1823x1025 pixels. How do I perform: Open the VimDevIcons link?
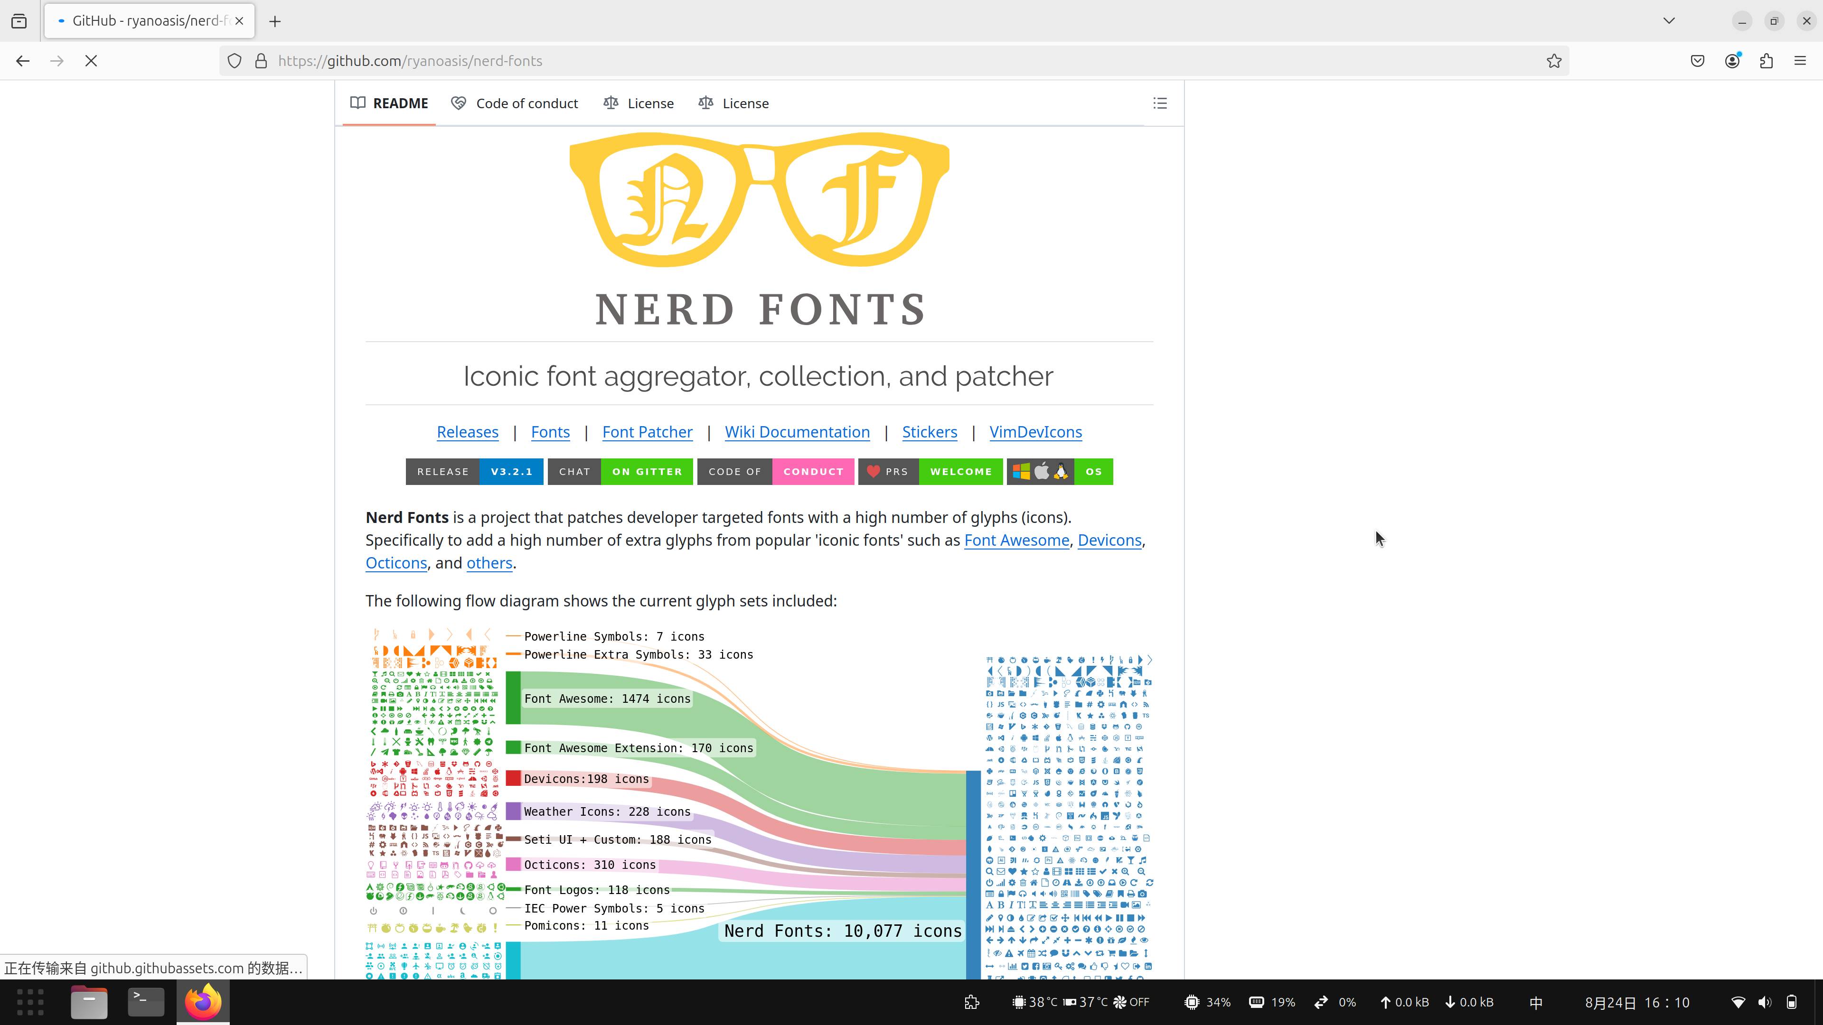pyautogui.click(x=1036, y=432)
